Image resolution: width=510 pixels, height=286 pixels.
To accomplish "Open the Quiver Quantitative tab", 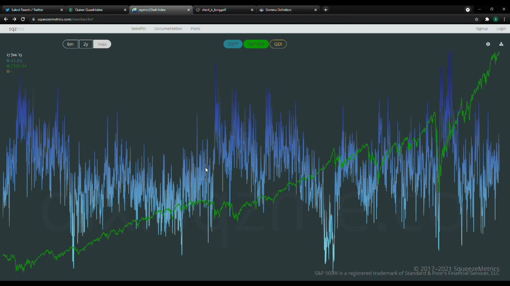I will [x=98, y=10].
